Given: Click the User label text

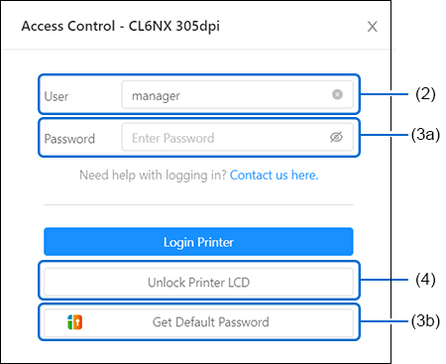Looking at the screenshot, I should pyautogui.click(x=56, y=96).
